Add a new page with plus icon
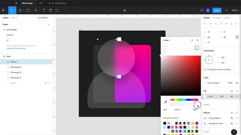Screen dimensions: 241x135 [48, 24]
